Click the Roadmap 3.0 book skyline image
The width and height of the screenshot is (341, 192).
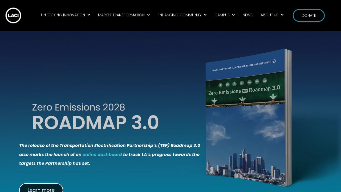[245, 163]
